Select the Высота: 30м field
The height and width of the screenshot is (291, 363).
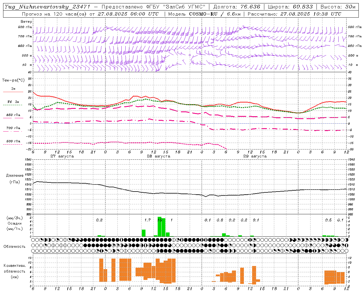[338, 7]
